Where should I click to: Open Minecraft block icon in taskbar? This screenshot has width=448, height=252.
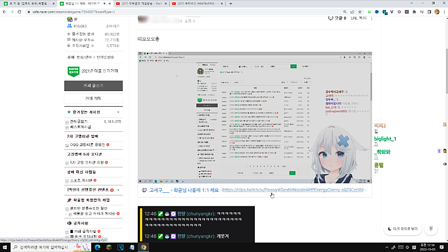coord(109,247)
